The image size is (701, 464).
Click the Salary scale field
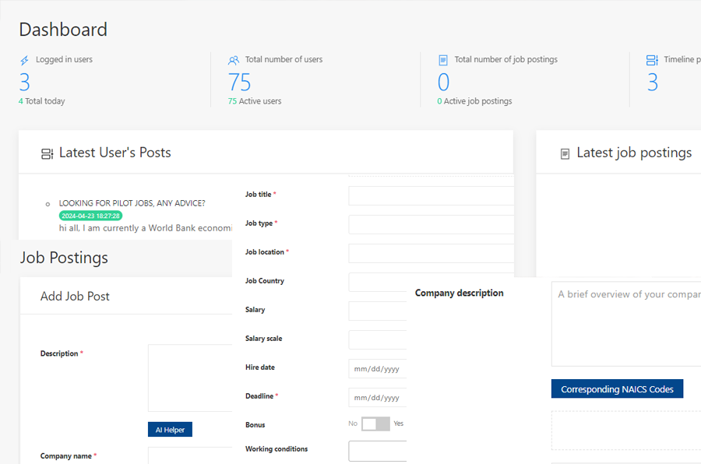(378, 339)
